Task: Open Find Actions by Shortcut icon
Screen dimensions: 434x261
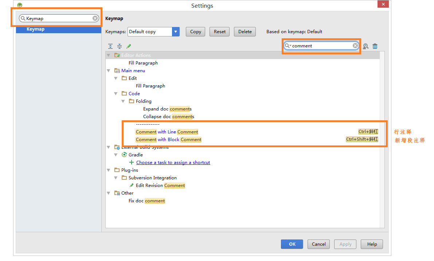Action: click(x=365, y=46)
